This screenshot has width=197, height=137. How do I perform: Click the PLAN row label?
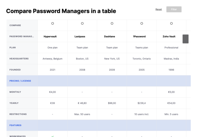13,48
